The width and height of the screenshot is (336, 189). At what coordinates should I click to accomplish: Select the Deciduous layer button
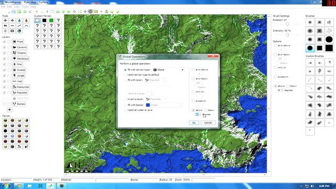tap(20, 58)
